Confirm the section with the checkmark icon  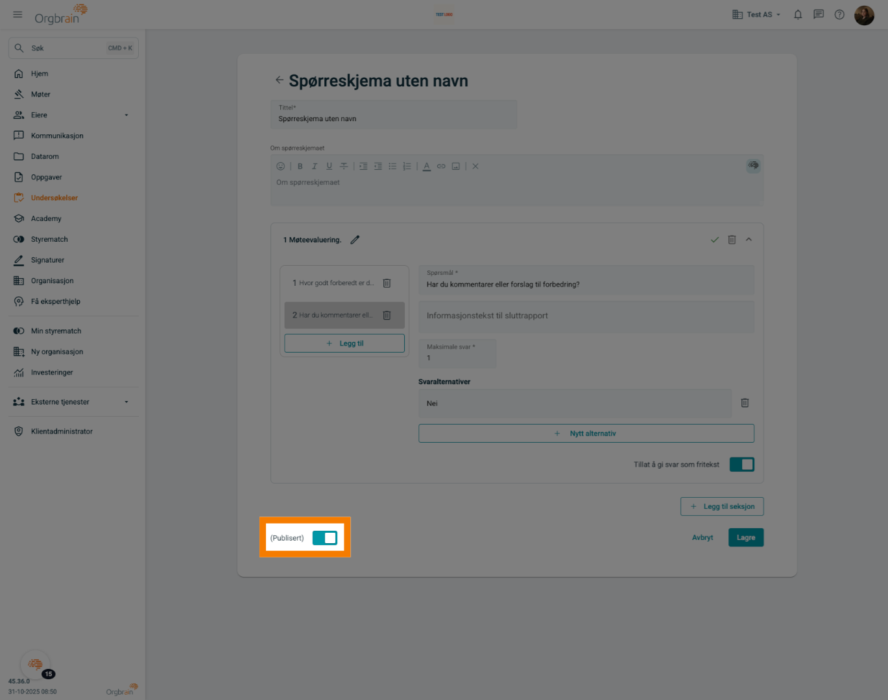click(714, 240)
